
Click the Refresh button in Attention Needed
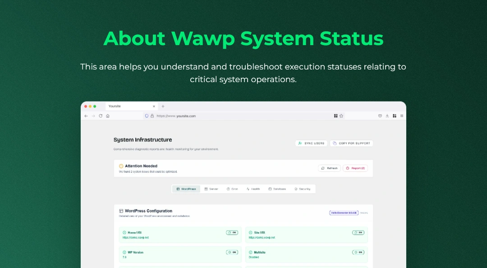[x=329, y=168]
